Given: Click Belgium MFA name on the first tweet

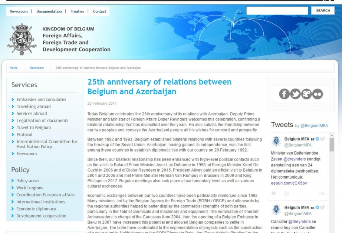Looking at the screenshot, I should coord(297,139).
